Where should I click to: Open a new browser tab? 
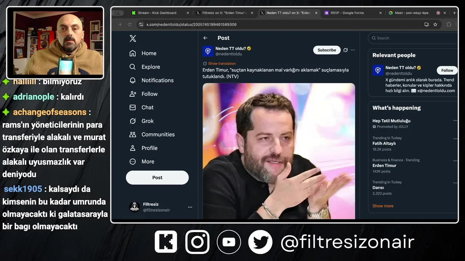click(454, 13)
